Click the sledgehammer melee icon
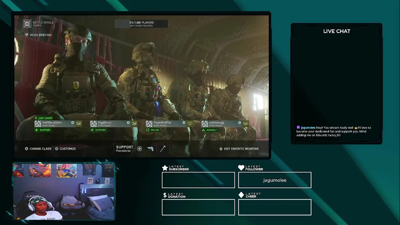The width and height of the screenshot is (400, 225). [x=163, y=149]
